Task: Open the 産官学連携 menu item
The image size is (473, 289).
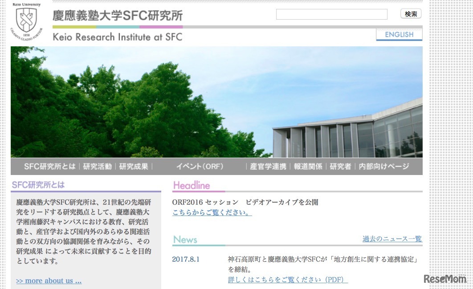Action: [268, 167]
